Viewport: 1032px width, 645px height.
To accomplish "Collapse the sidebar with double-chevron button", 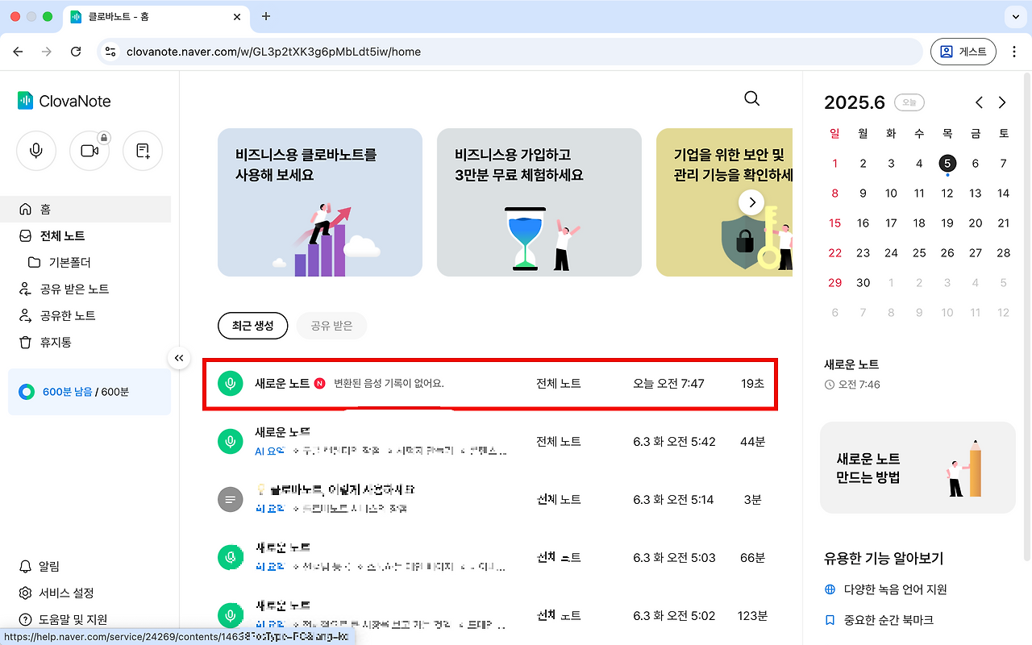I will (x=179, y=358).
